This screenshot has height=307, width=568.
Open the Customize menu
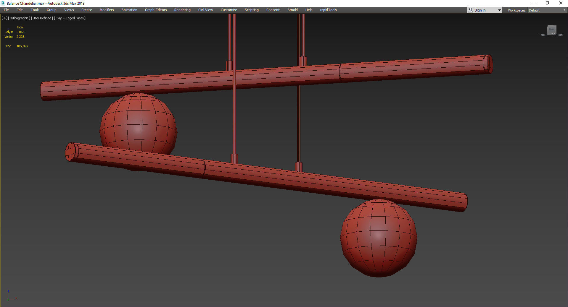pyautogui.click(x=229, y=10)
